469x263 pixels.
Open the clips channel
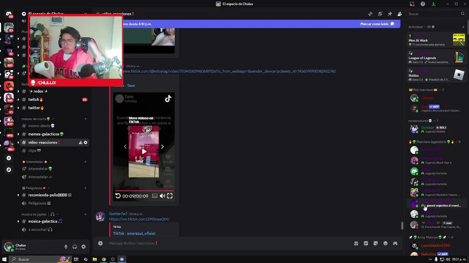pyautogui.click(x=54, y=150)
